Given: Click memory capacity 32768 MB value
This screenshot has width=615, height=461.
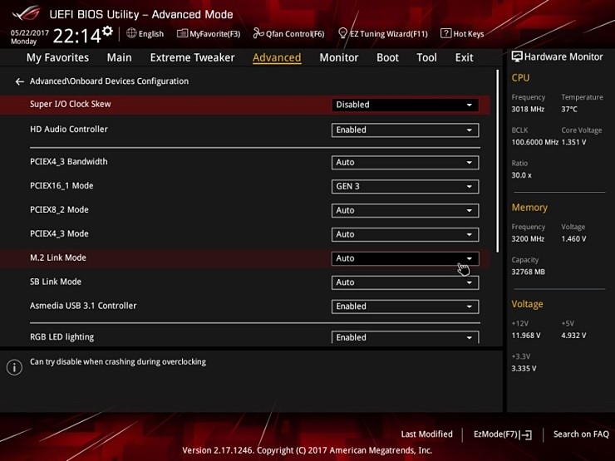Looking at the screenshot, I should tap(529, 272).
